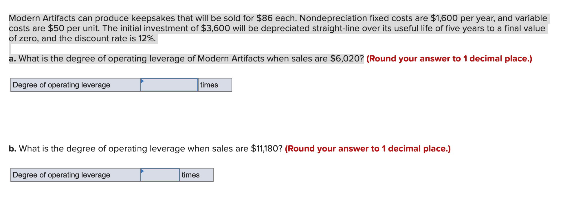Image resolution: width=587 pixels, height=217 pixels.
Task: Click the red rounding instruction in part b
Action: click(367, 149)
